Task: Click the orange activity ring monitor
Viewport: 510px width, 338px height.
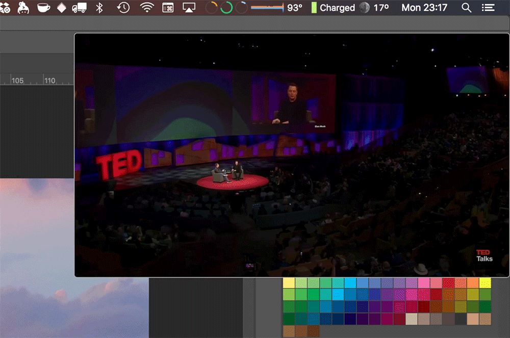Action: tap(212, 8)
